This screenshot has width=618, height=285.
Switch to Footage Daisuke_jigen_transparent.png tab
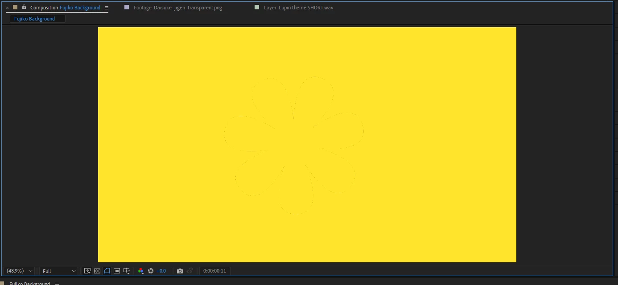pyautogui.click(x=178, y=8)
